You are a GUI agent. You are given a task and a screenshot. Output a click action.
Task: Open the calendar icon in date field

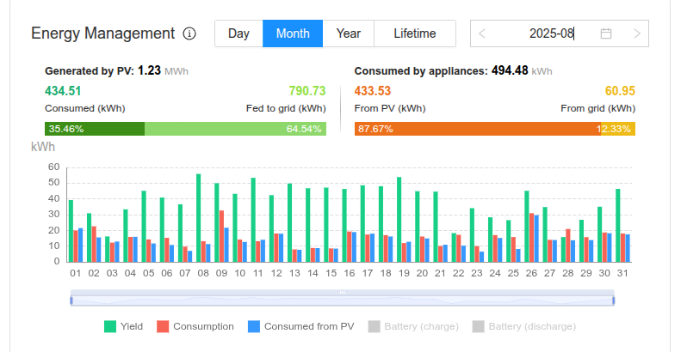pyautogui.click(x=606, y=33)
